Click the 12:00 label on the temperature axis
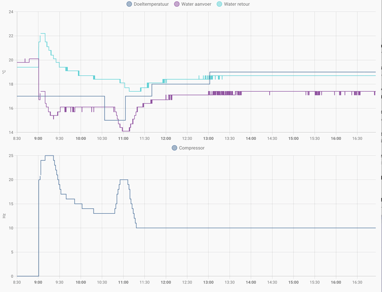Image resolution: width=382 pixels, height=292 pixels. (x=166, y=138)
